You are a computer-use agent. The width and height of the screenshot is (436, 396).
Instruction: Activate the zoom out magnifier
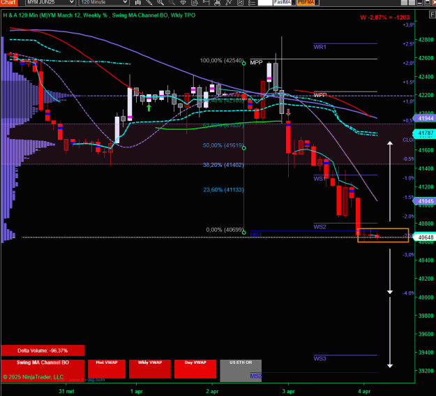coord(172,3)
